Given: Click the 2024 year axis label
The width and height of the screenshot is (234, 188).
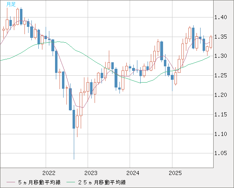Looking at the screenshot, I should tap(133, 173).
